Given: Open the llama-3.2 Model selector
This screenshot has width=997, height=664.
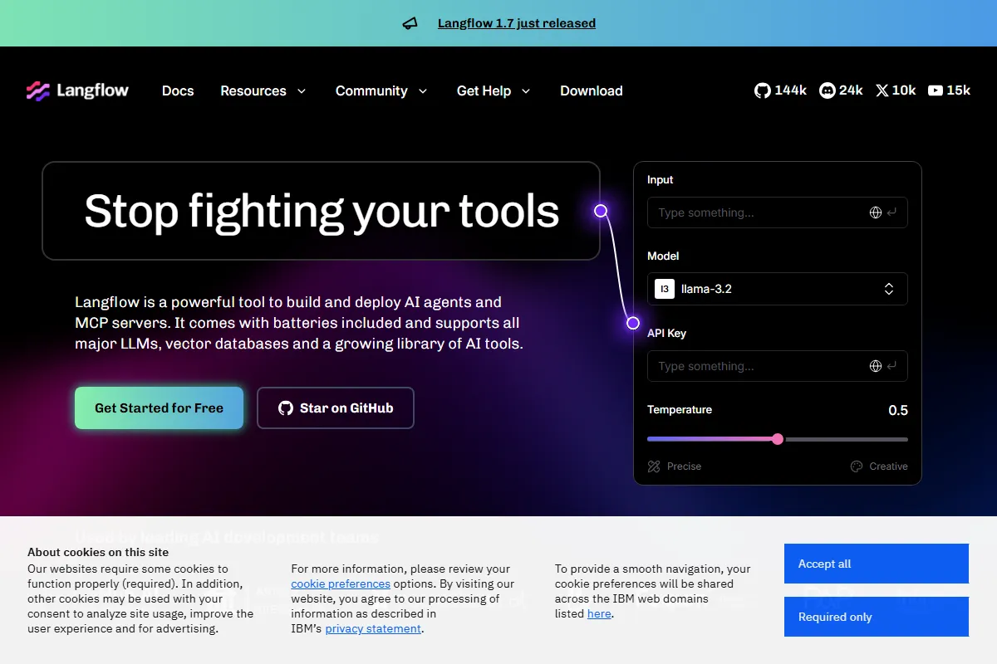Looking at the screenshot, I should (777, 289).
